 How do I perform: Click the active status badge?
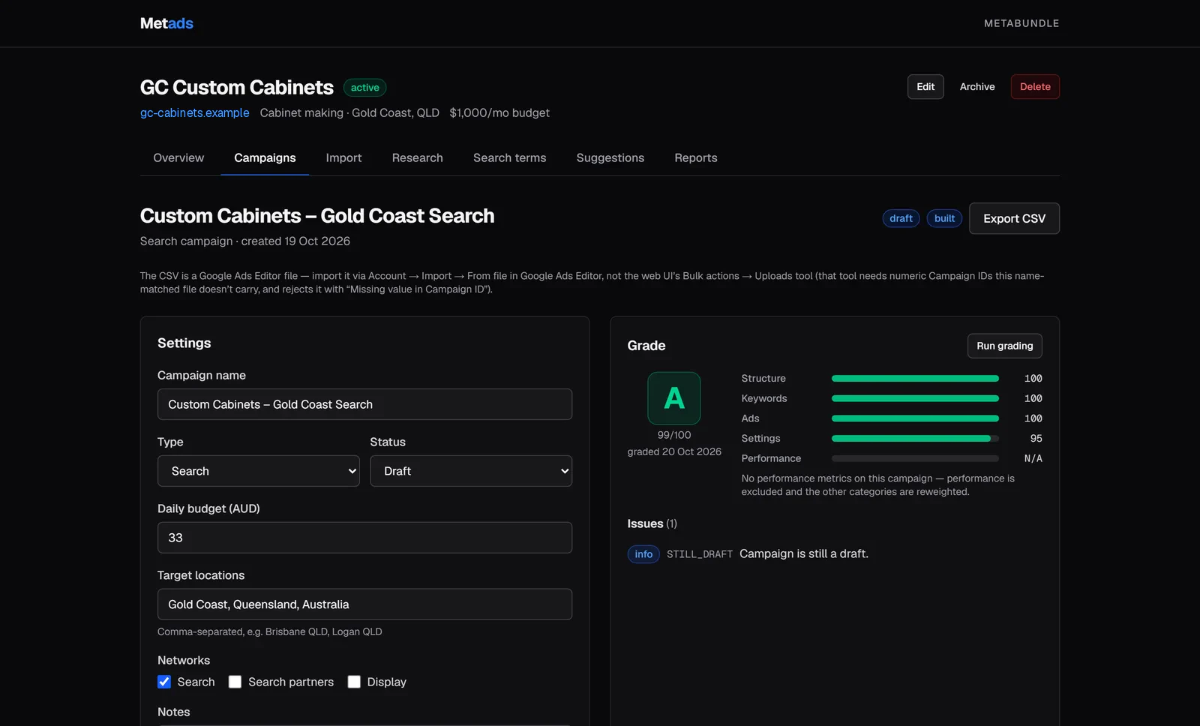click(x=364, y=88)
